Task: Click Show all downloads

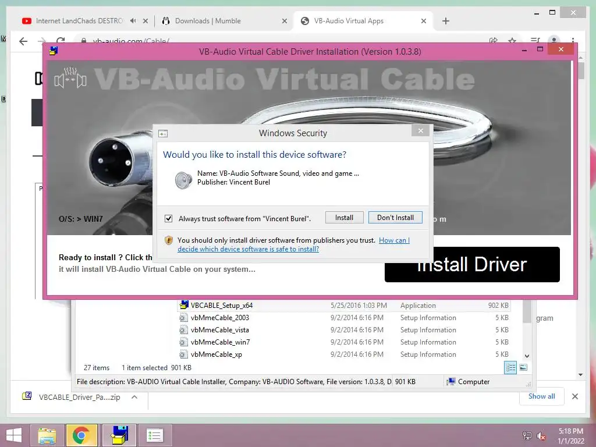Action: tap(541, 396)
